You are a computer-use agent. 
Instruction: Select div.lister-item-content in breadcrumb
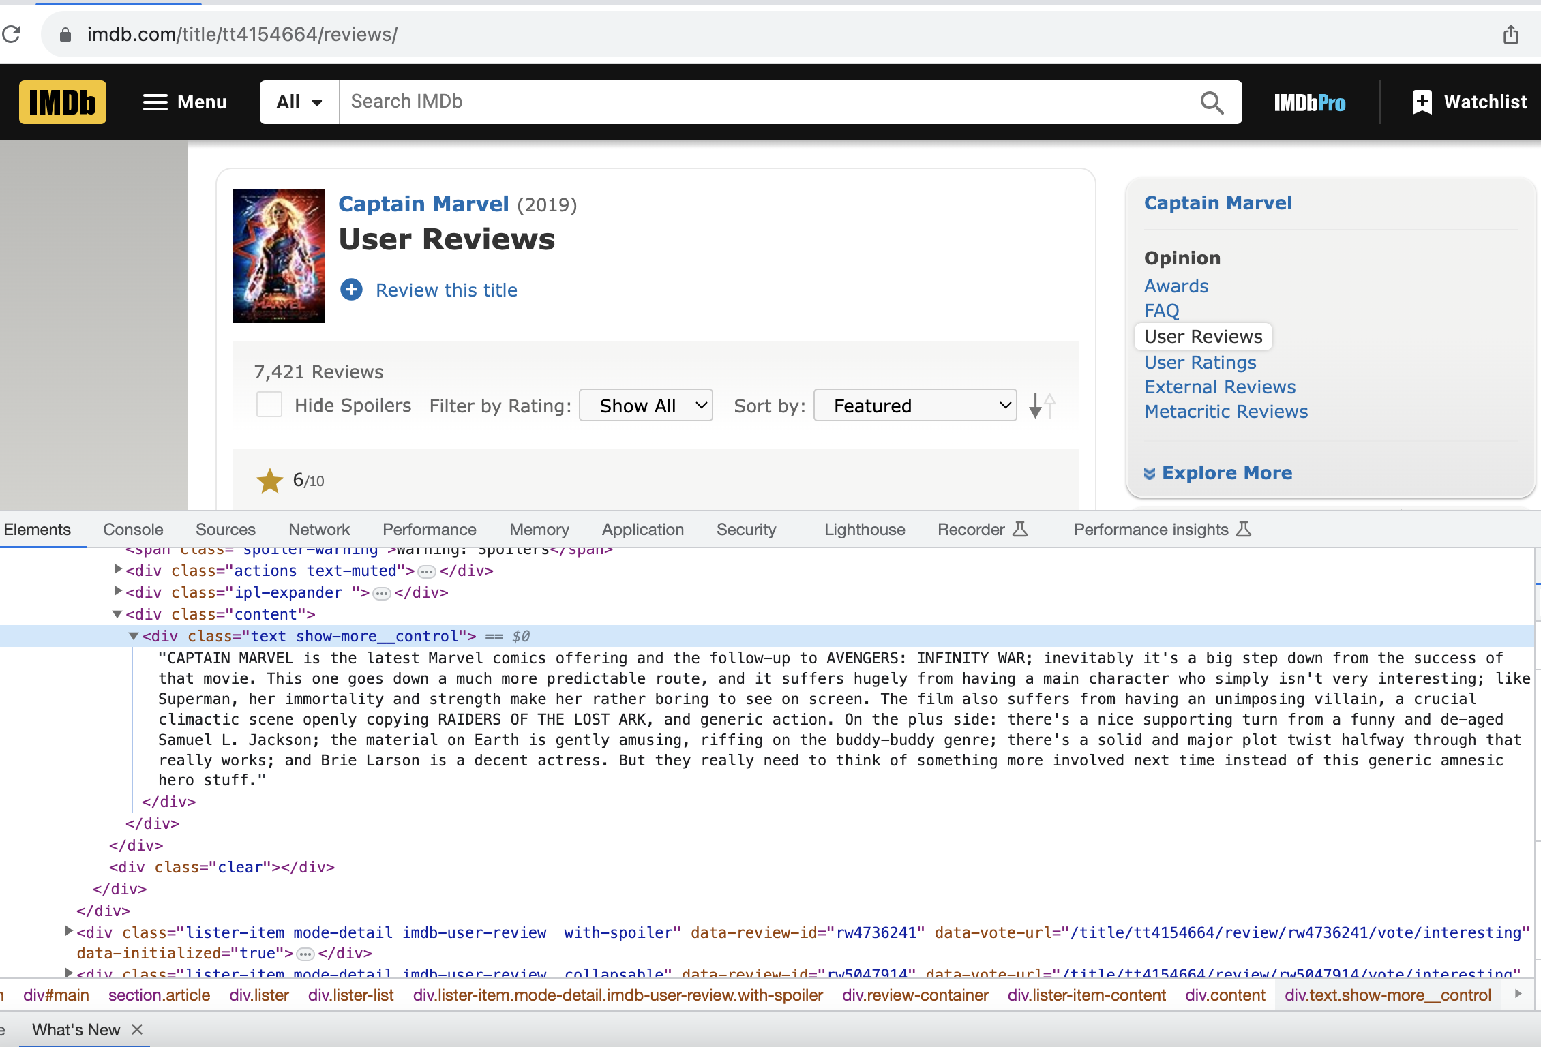tap(1087, 995)
